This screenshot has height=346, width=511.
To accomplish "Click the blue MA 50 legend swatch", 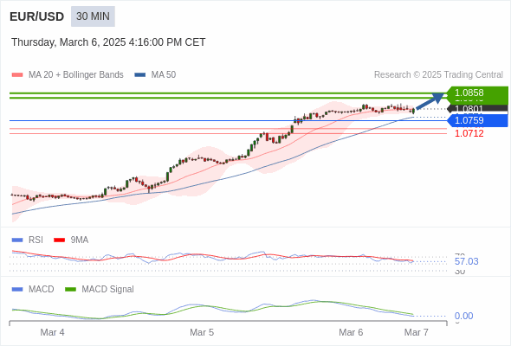I will coord(140,75).
